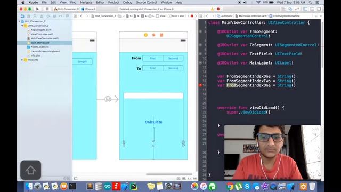Image resolution: width=341 pixels, height=192 pixels.
Task: Collapse the Unit_Conversion_2 project root
Action: (x=19, y=21)
